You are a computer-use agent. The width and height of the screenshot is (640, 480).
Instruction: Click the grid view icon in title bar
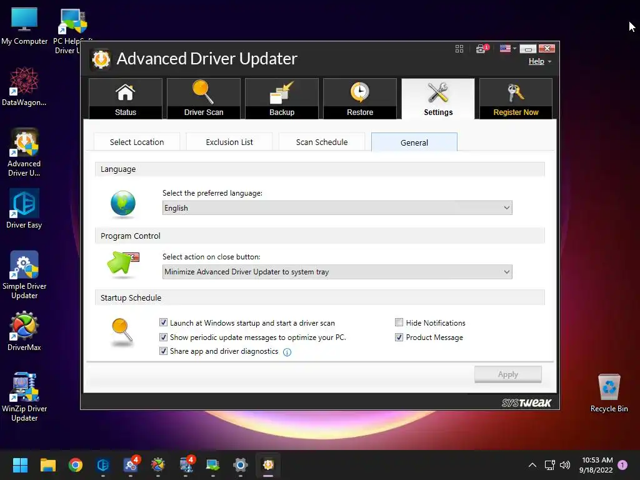459,49
